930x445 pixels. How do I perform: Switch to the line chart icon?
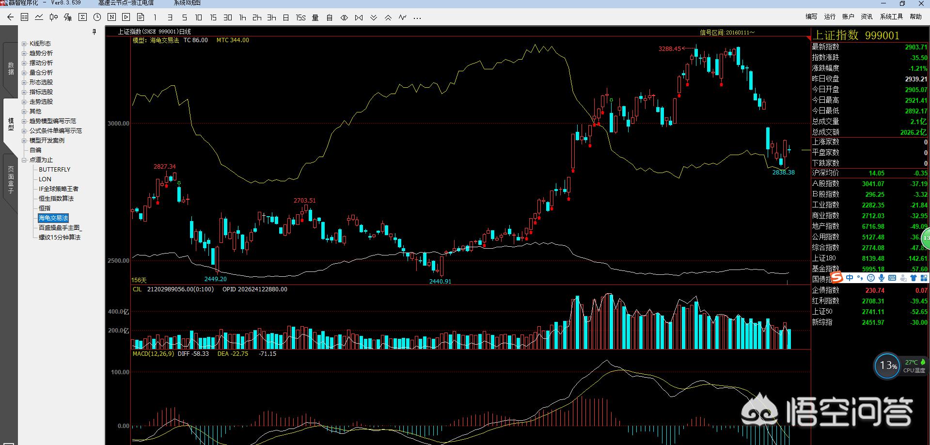tap(39, 17)
